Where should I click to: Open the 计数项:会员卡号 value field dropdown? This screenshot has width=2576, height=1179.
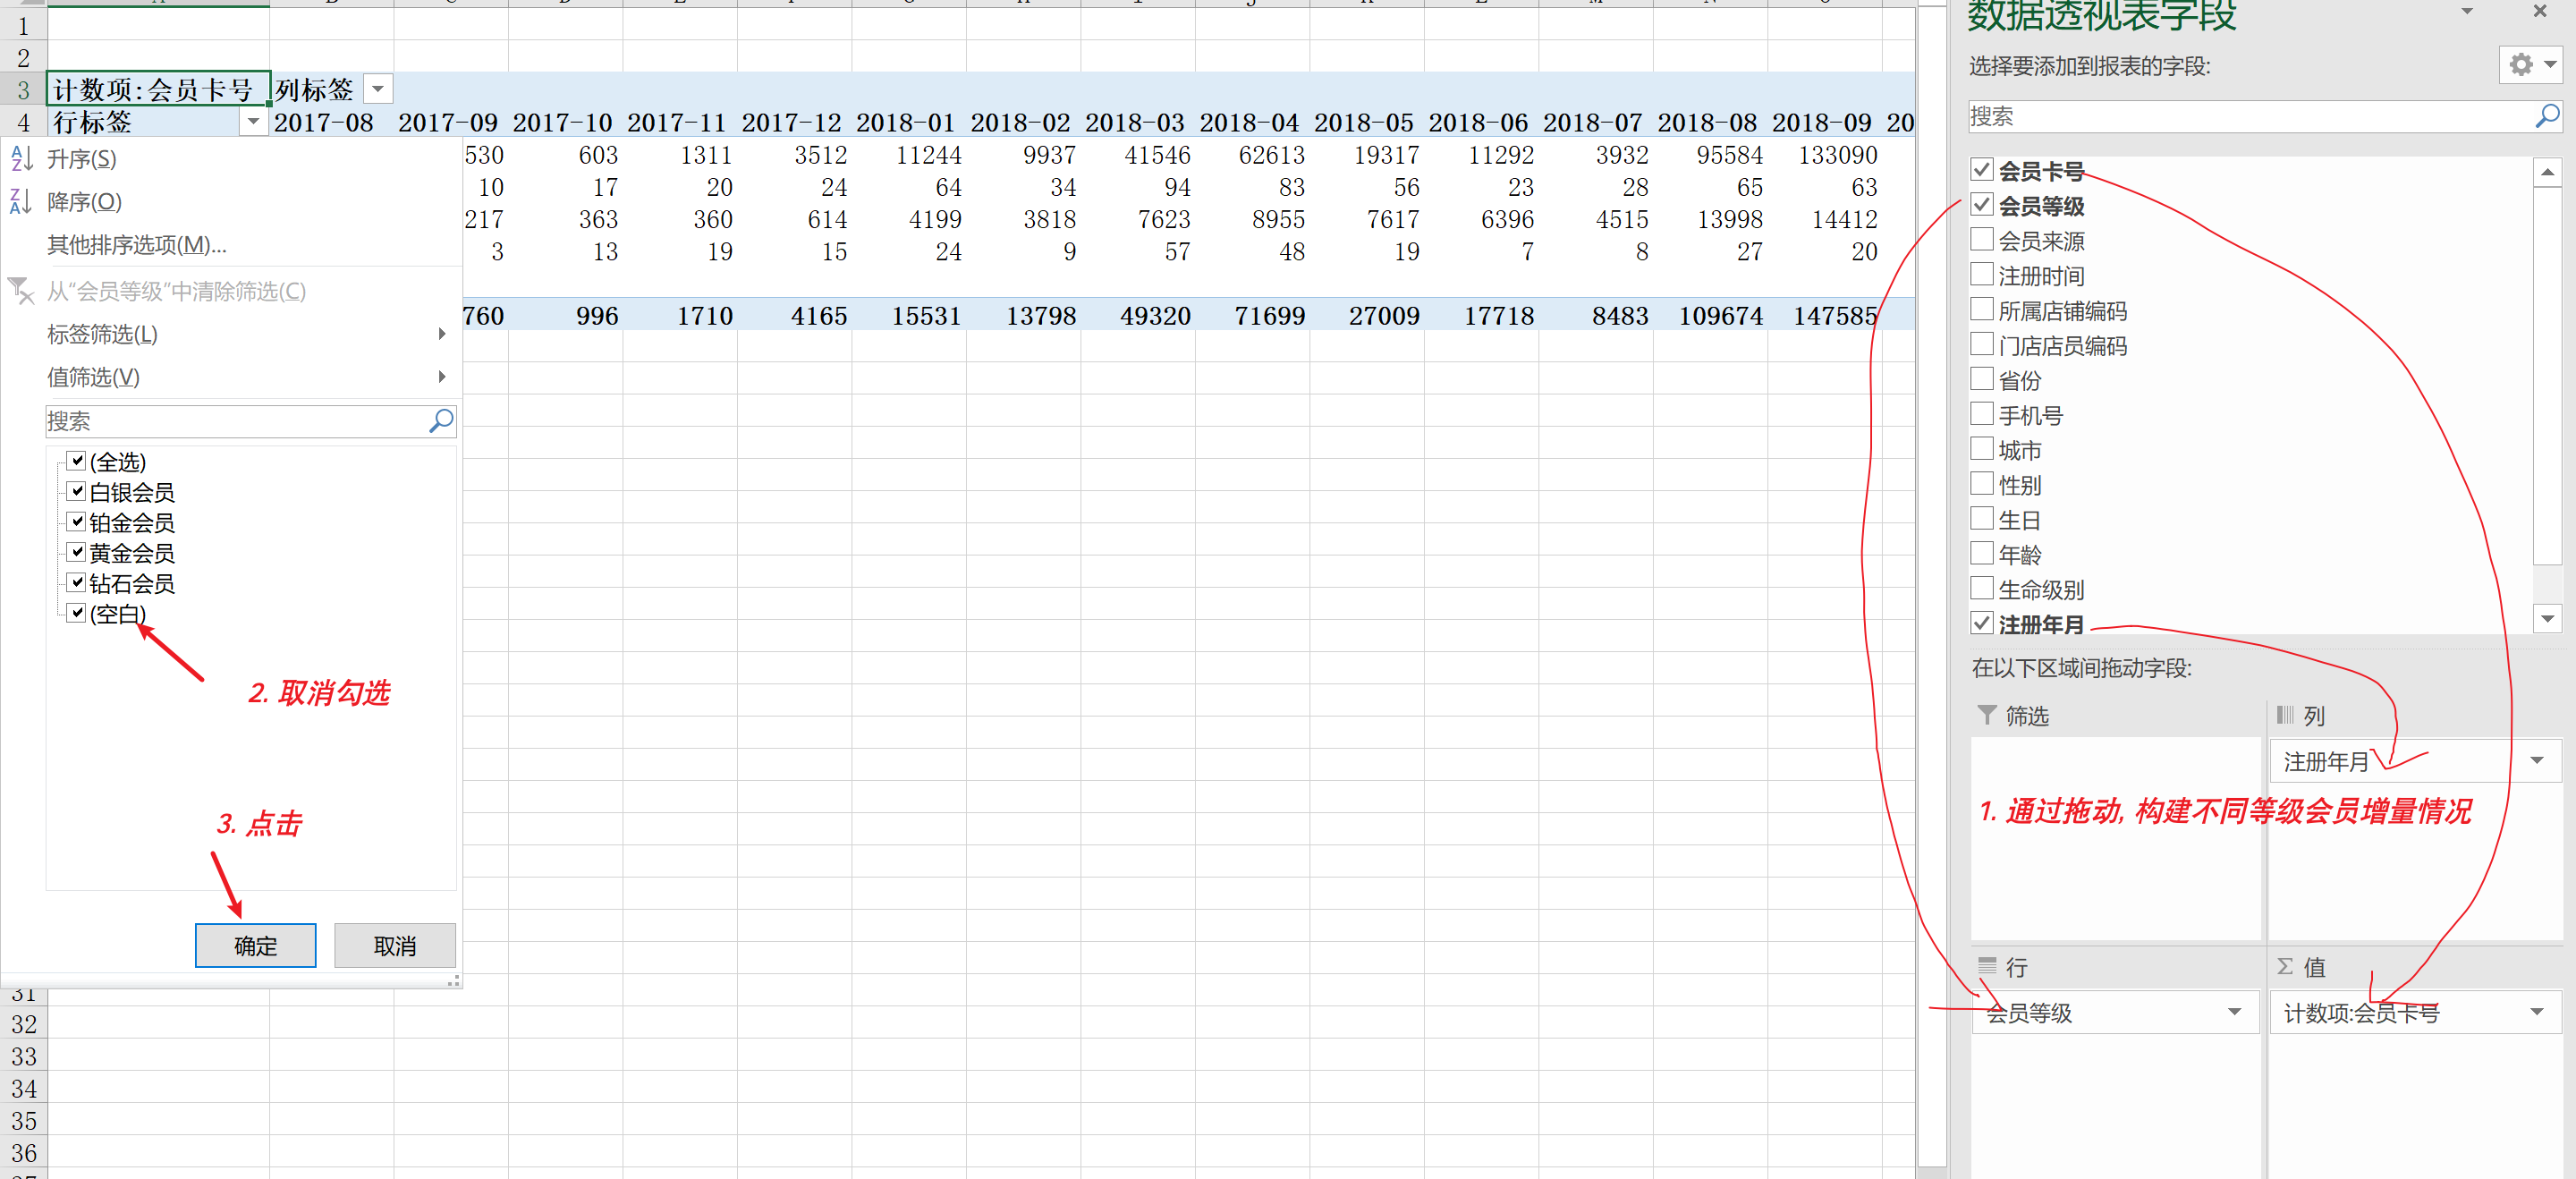point(2536,1012)
